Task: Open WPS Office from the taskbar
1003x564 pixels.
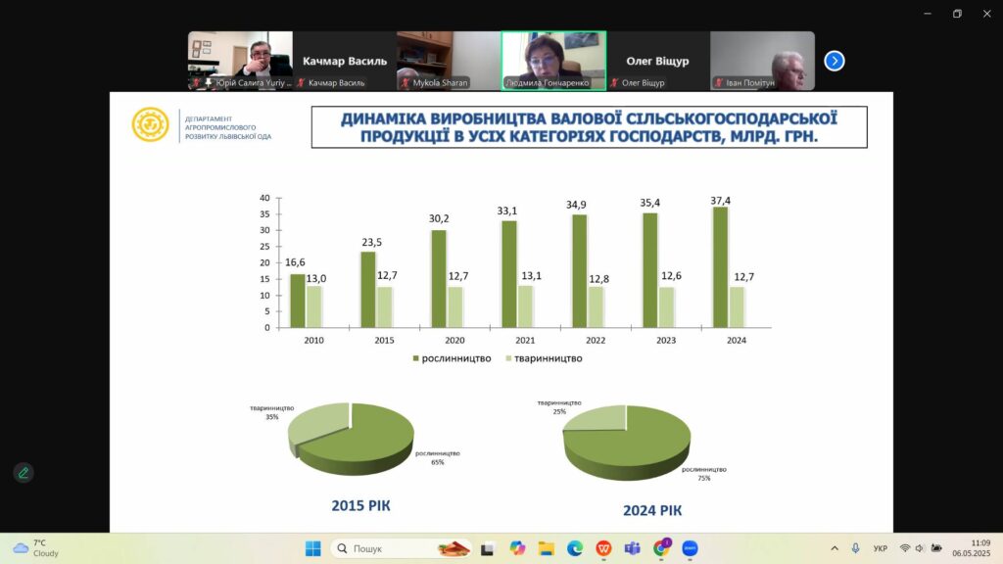Action: (604, 548)
